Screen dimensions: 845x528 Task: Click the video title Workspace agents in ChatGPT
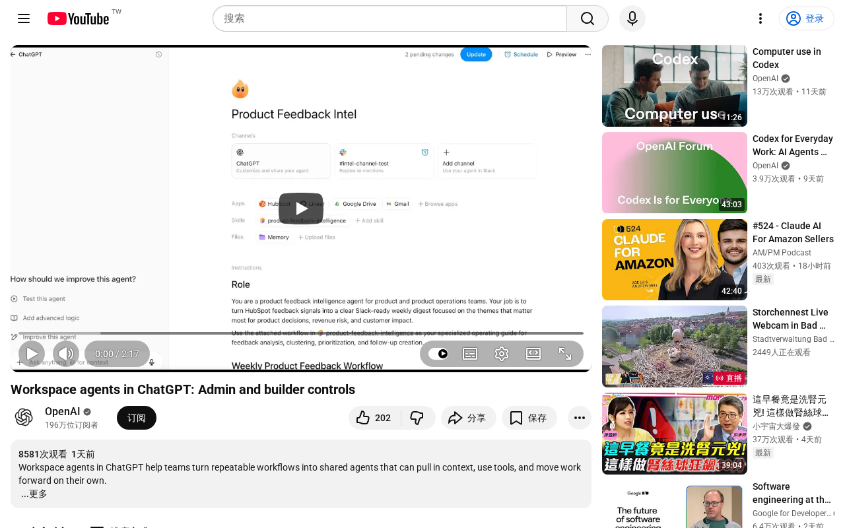point(183,389)
